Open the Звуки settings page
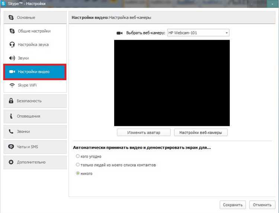 [35, 58]
